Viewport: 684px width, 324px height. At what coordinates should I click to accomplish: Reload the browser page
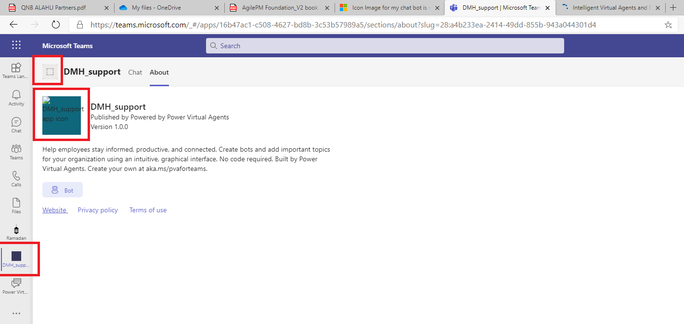[55, 25]
